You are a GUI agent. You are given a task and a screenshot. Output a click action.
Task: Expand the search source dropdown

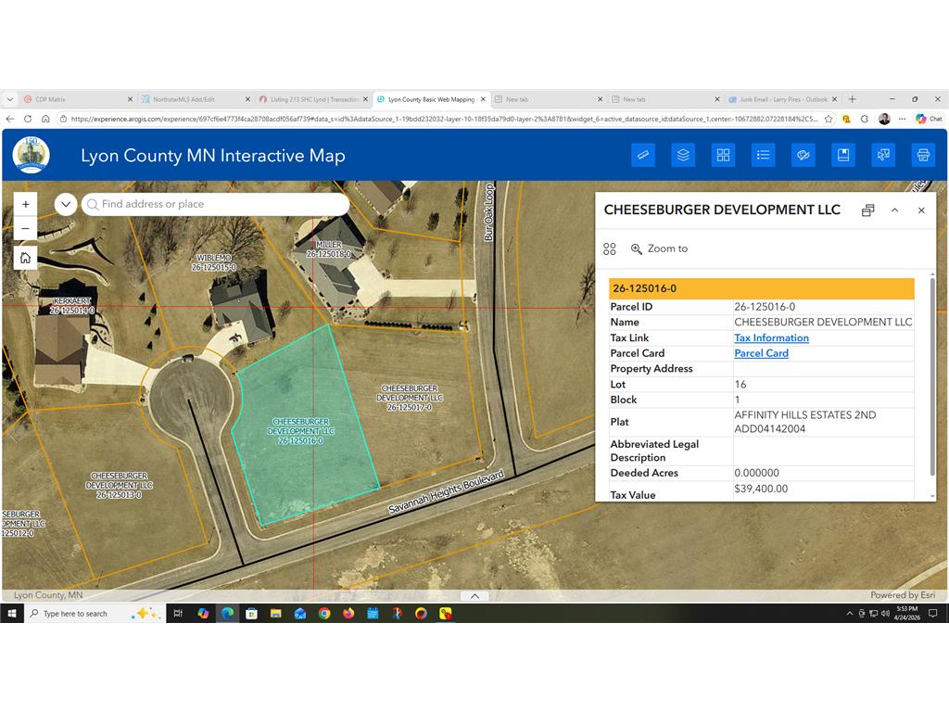[x=66, y=204]
